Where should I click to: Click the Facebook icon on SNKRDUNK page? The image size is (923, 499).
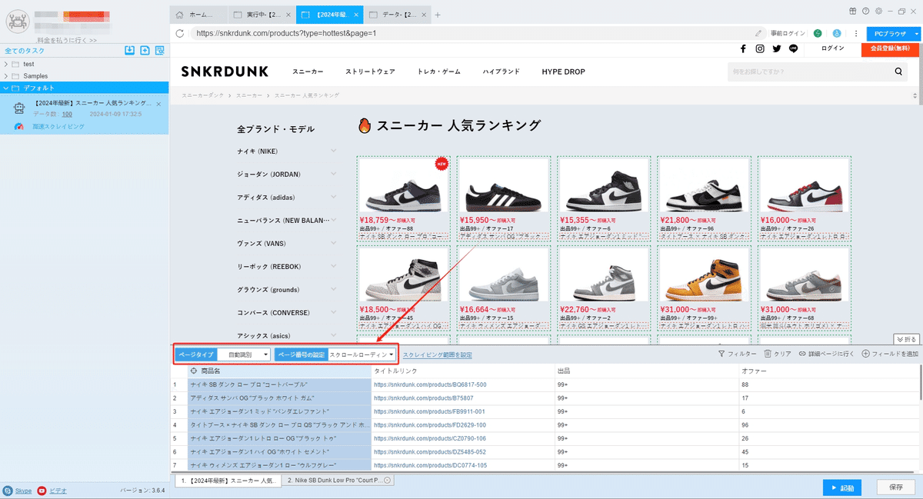pos(743,48)
